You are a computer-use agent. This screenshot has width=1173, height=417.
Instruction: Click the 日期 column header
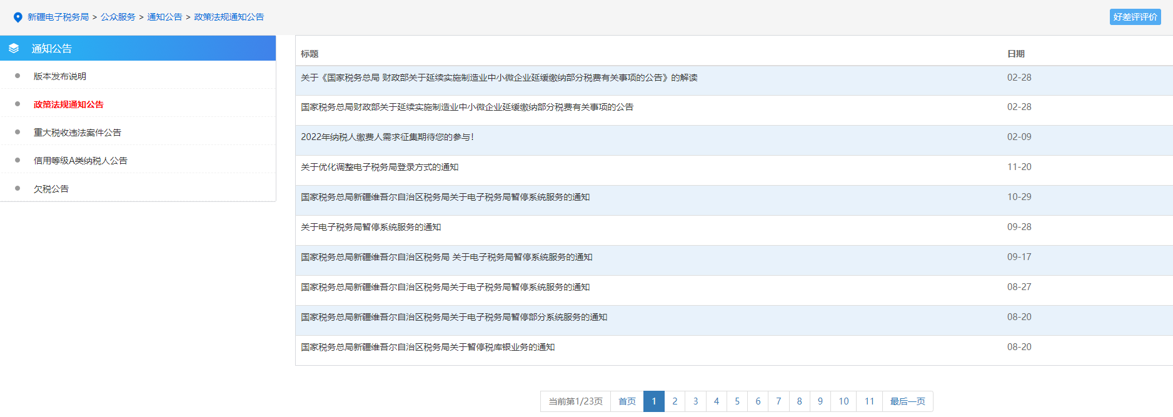(x=1016, y=54)
